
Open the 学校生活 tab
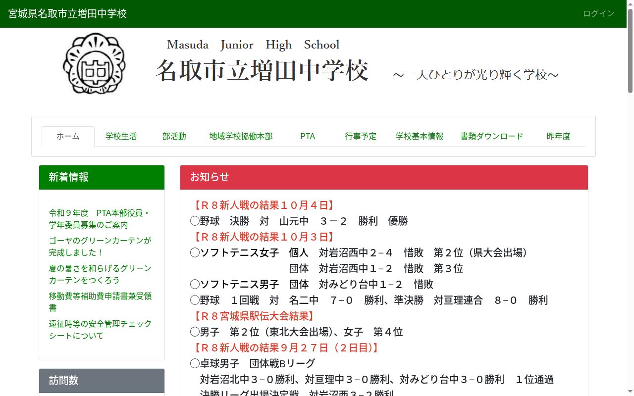pyautogui.click(x=121, y=136)
